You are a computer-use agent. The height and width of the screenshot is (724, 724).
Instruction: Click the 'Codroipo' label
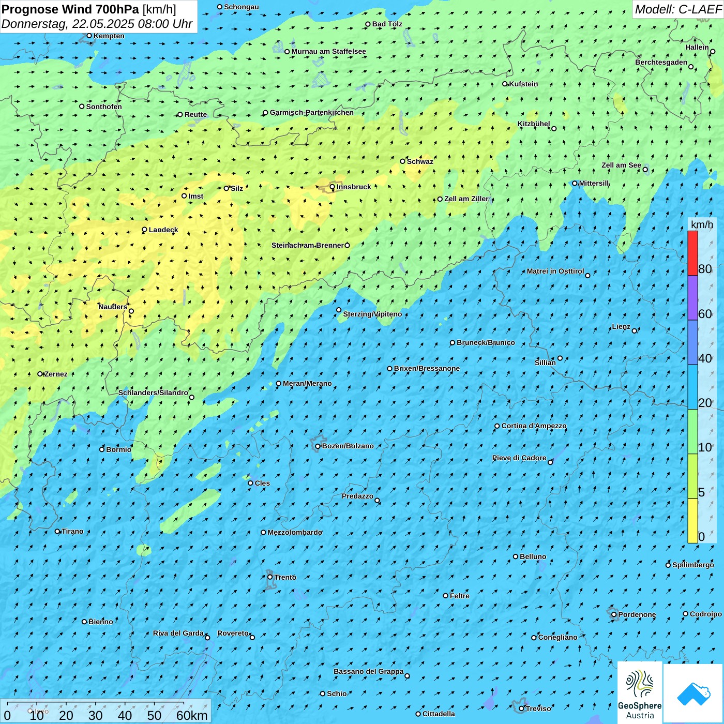(x=706, y=614)
